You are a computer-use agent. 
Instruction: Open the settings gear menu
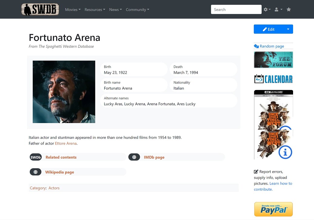[265, 9]
